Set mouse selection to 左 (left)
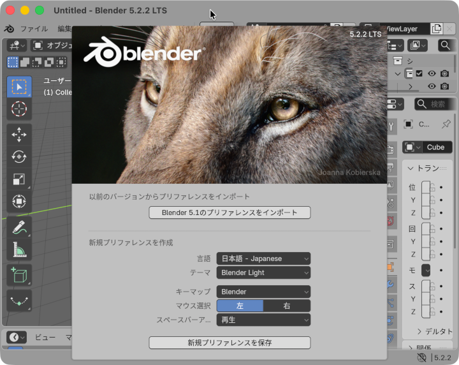 (240, 306)
